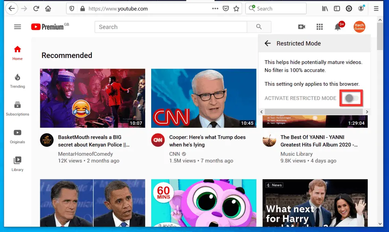This screenshot has width=389, height=232.
Task: Click page scrollbar down arrow
Action: pos(380,224)
